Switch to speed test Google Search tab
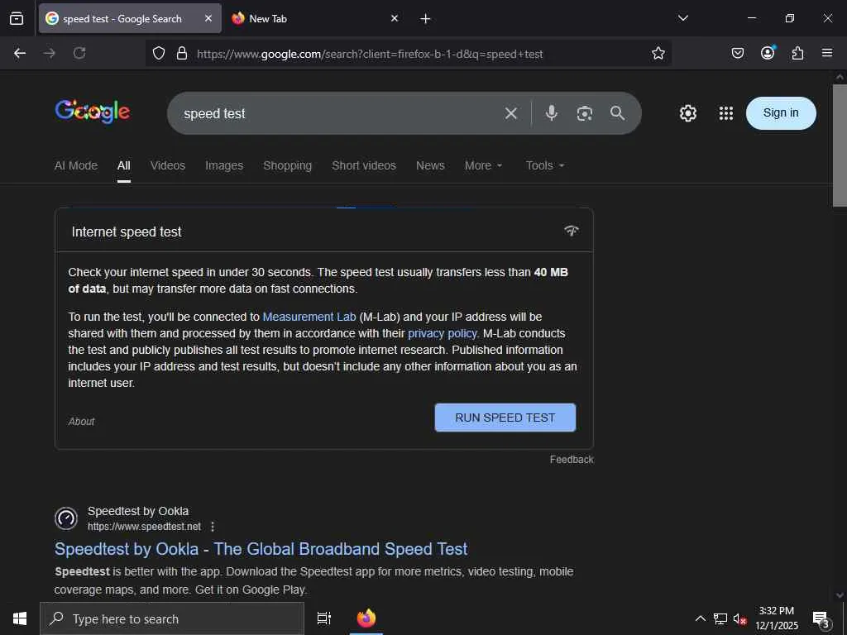 coord(122,19)
